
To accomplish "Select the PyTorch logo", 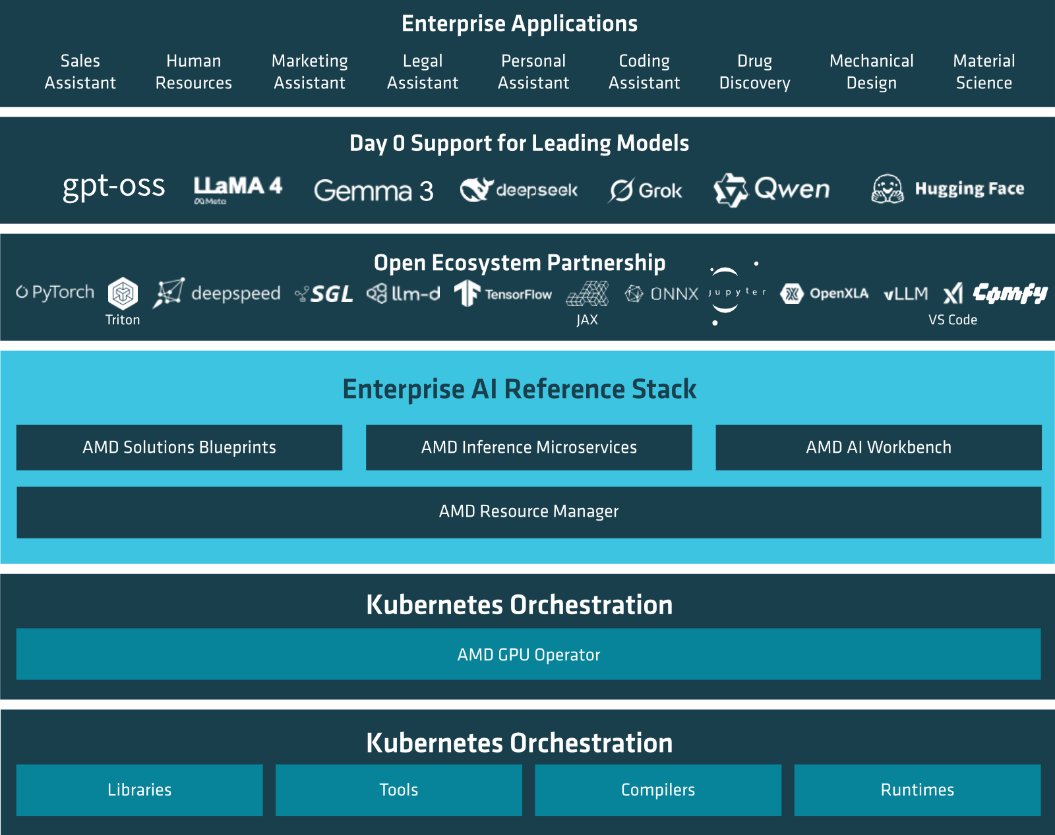I will pos(55,292).
